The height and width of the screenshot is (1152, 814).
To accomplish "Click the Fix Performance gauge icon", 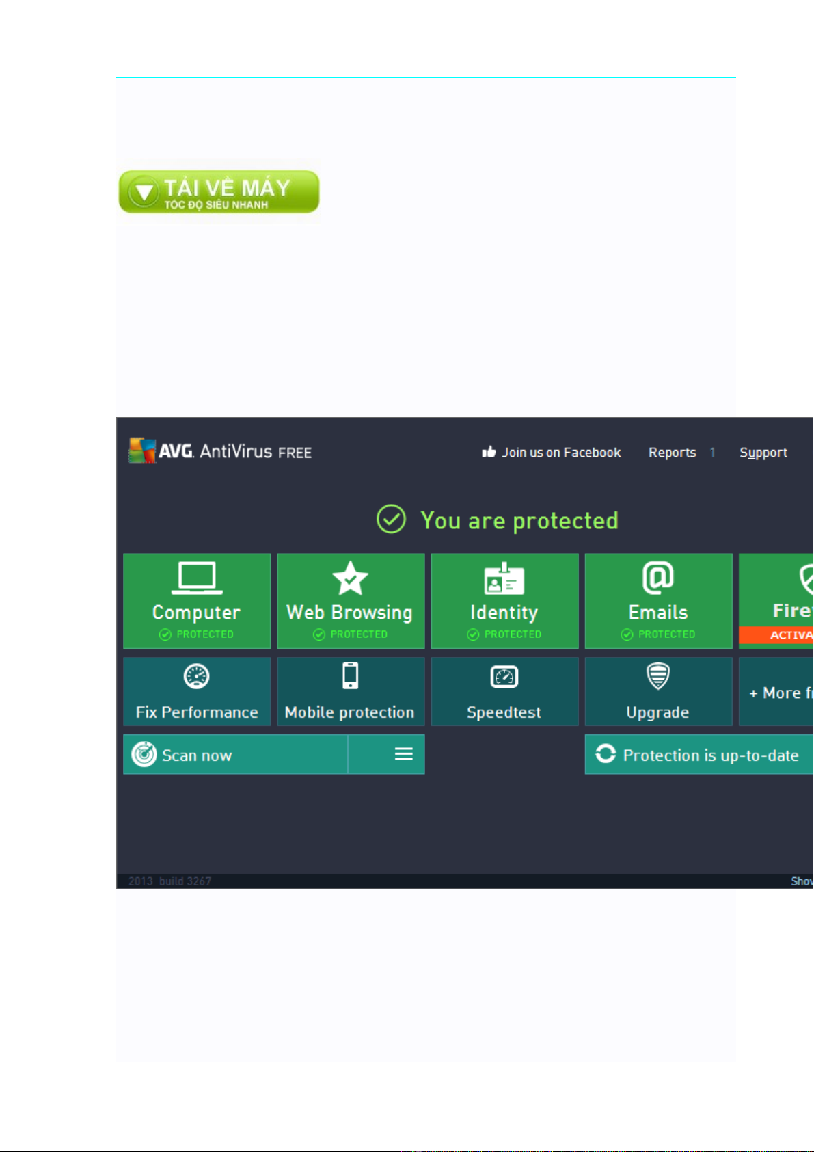I will coord(197,676).
